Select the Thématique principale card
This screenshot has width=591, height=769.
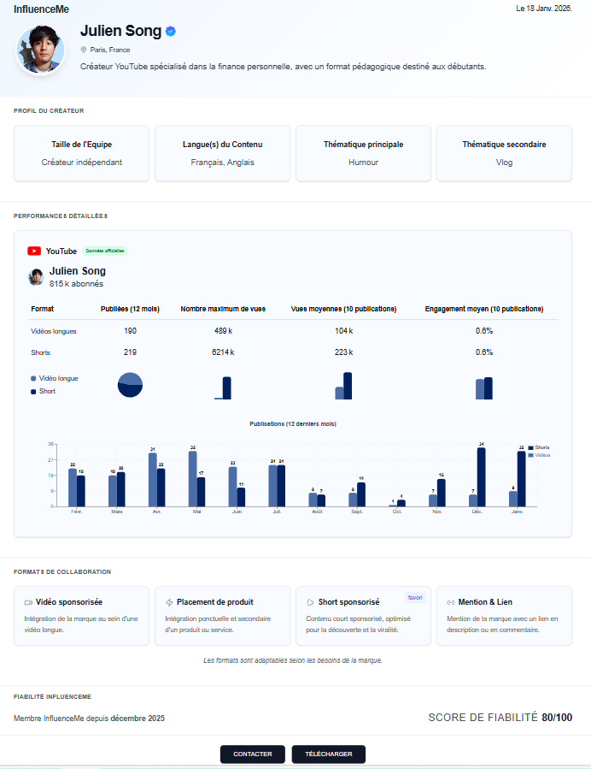363,153
